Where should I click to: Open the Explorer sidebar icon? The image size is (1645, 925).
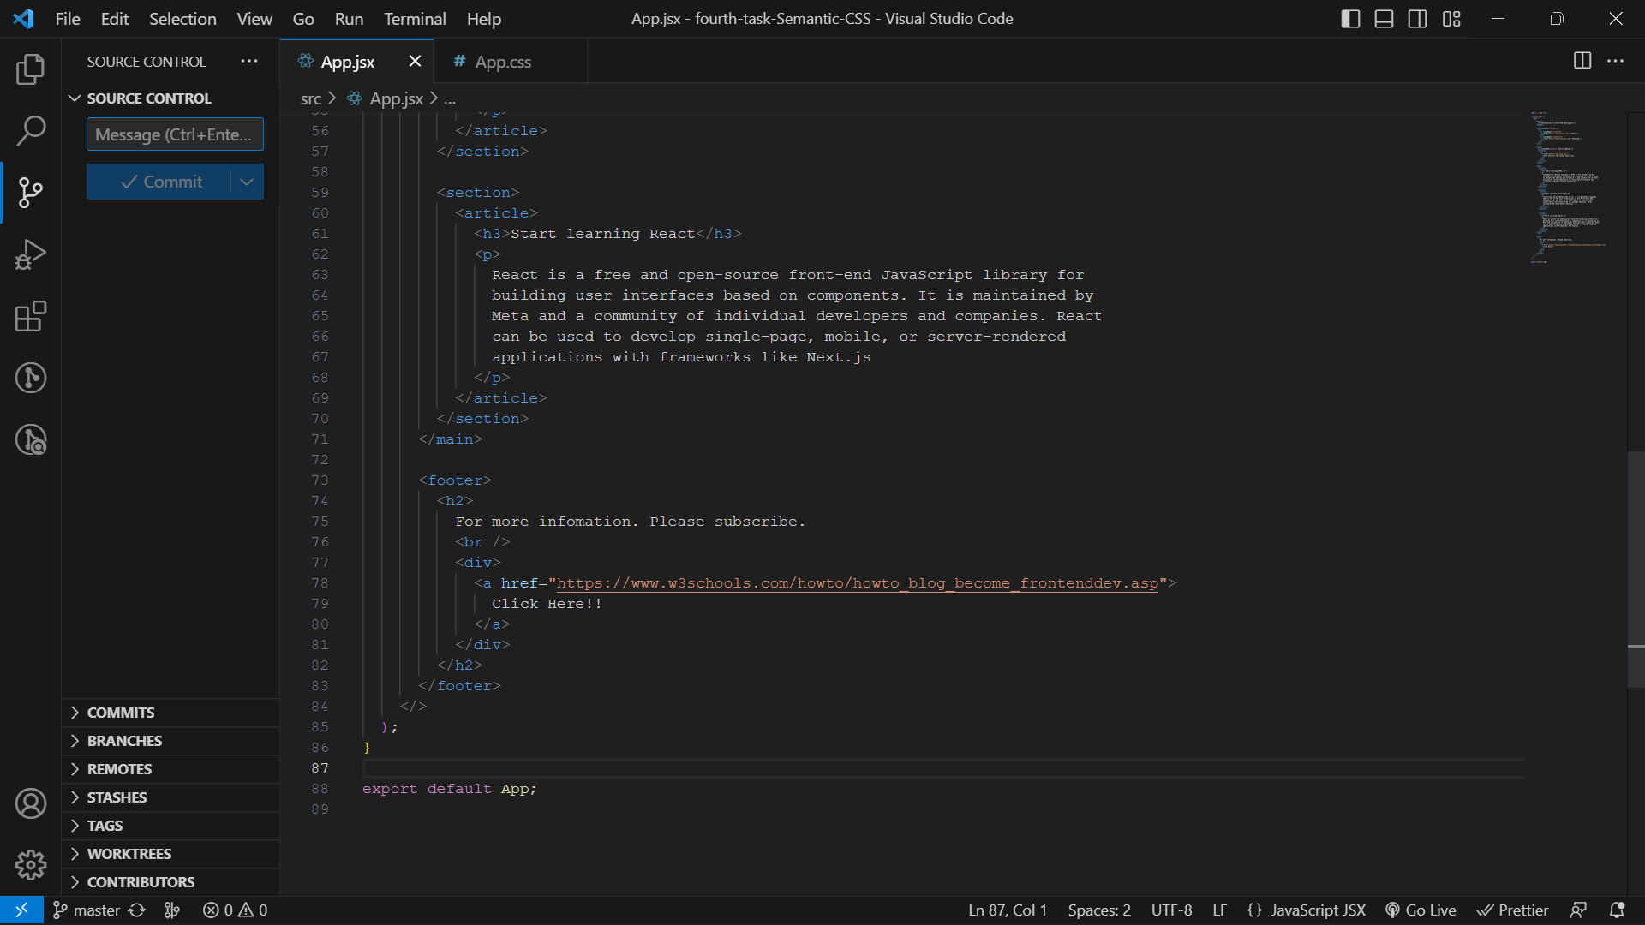[31, 69]
